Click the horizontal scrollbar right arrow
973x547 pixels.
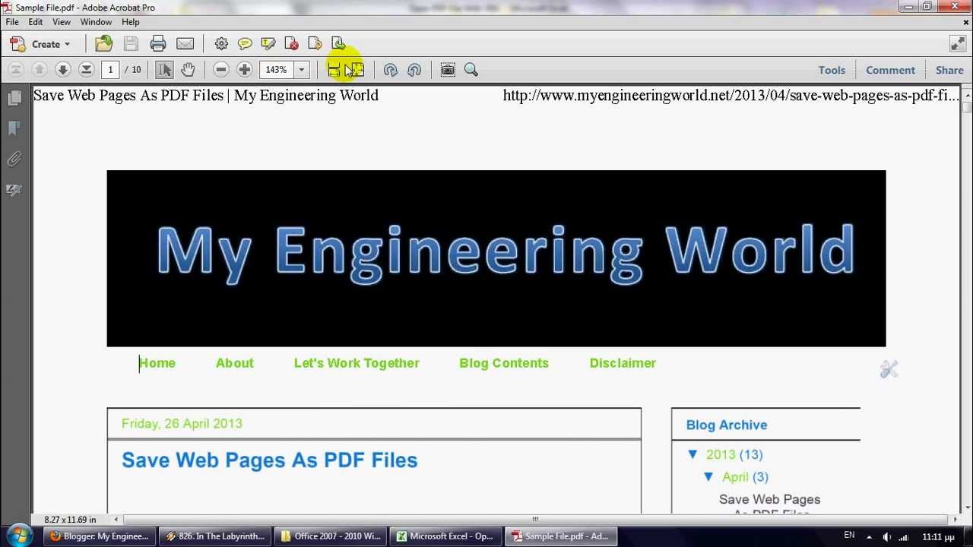956,520
